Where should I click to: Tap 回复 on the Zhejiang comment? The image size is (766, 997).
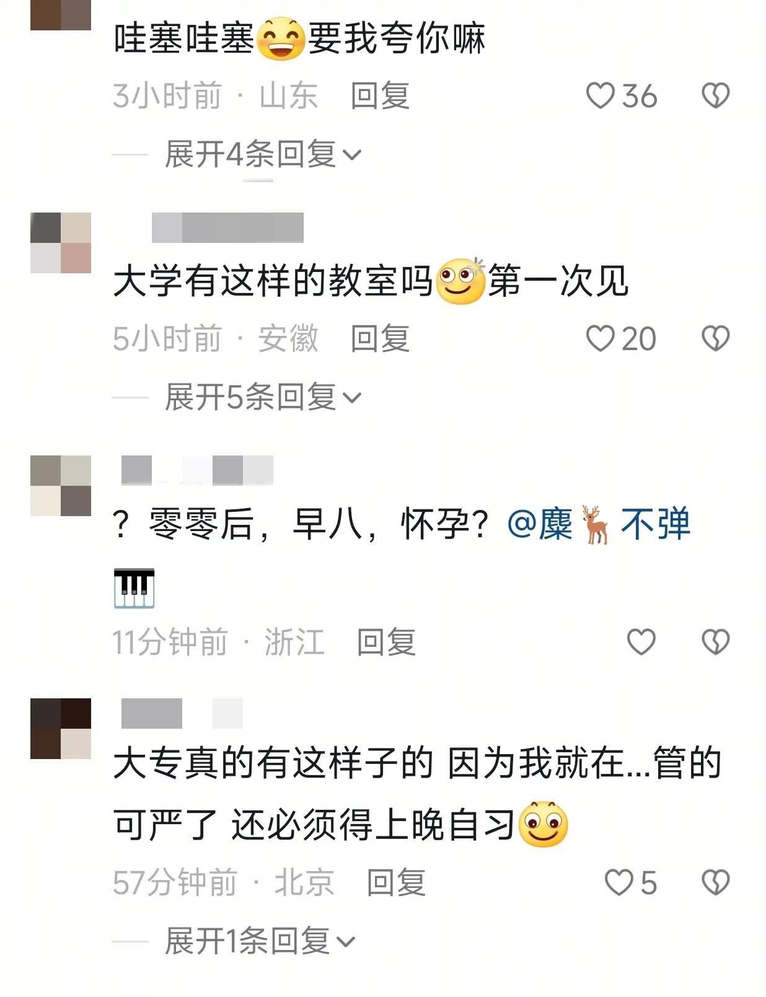386,641
